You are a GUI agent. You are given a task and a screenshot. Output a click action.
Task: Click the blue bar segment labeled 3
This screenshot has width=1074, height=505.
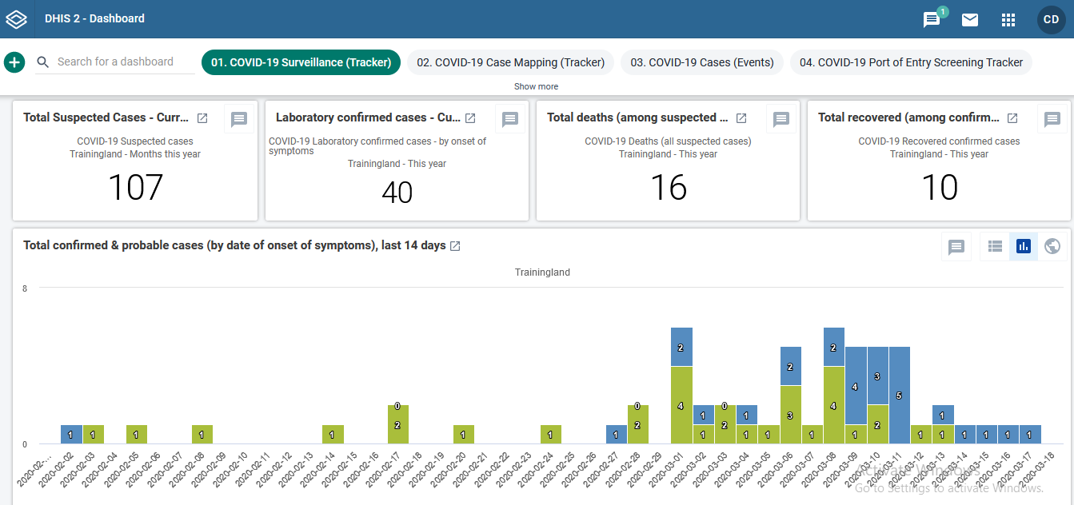[877, 376]
